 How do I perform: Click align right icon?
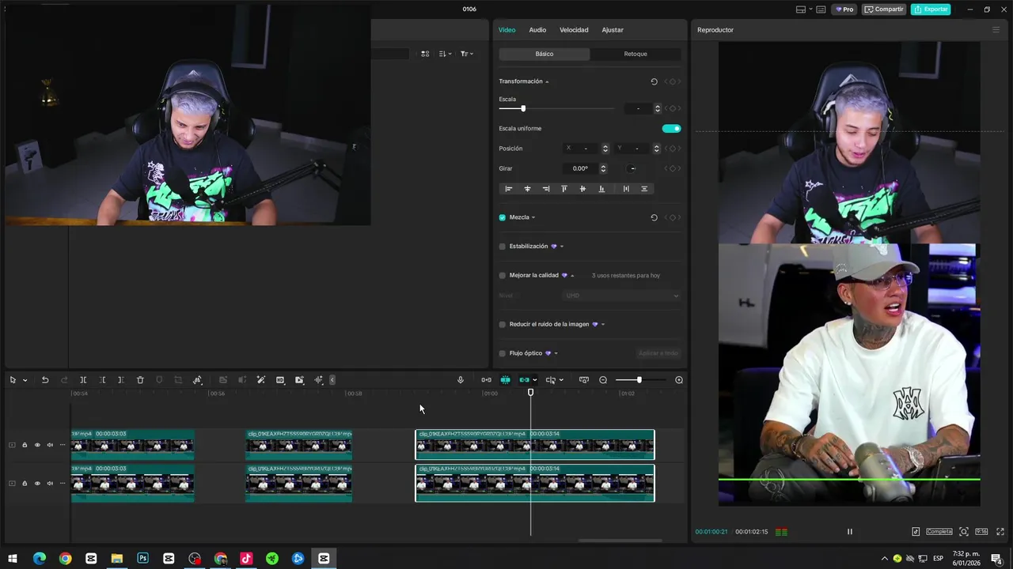tap(546, 189)
